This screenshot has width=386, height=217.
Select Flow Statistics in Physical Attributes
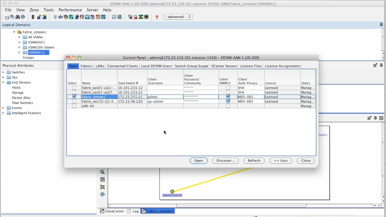(22, 103)
